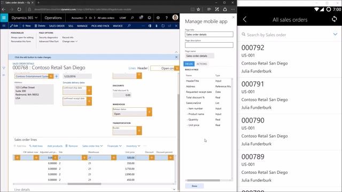Open the INVOICE ribbon tab
Screen dimensions: 342x192
click(x=118, y=26)
